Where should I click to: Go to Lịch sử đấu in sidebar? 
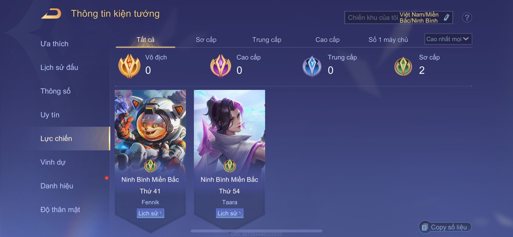[x=59, y=67]
